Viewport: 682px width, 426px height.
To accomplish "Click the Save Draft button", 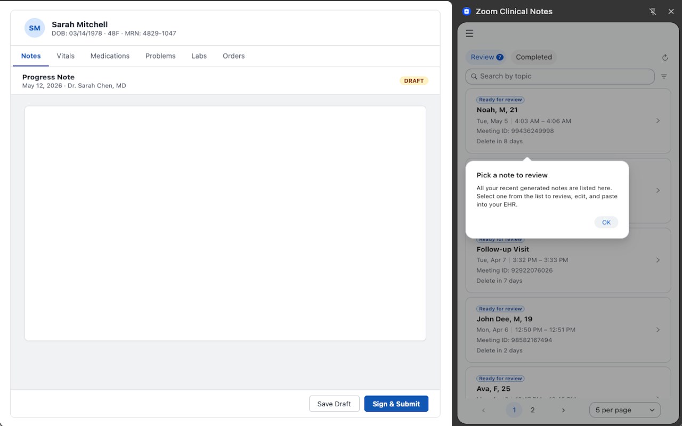I will click(x=334, y=404).
